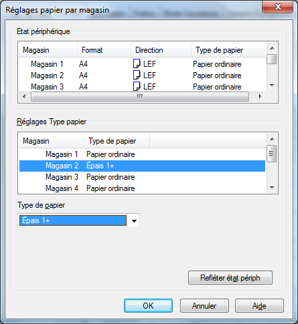Viewport: 298px width, 324px height.
Task: Click Papier ordinaire cell of Magasin 2 in Etat périphérique
Action: (x=217, y=75)
